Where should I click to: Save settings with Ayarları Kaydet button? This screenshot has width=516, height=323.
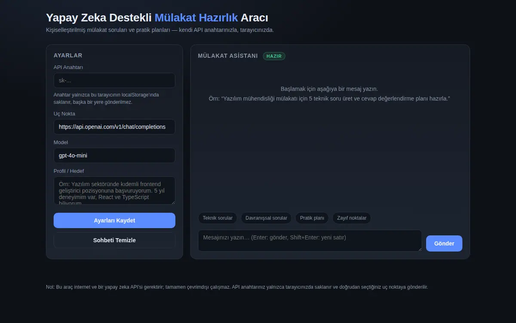click(114, 221)
